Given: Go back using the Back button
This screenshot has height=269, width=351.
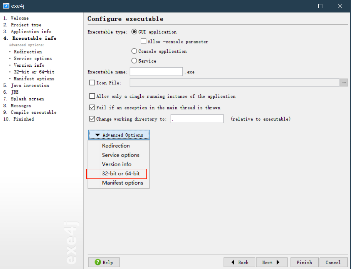Looking at the screenshot, I should click(x=239, y=262).
